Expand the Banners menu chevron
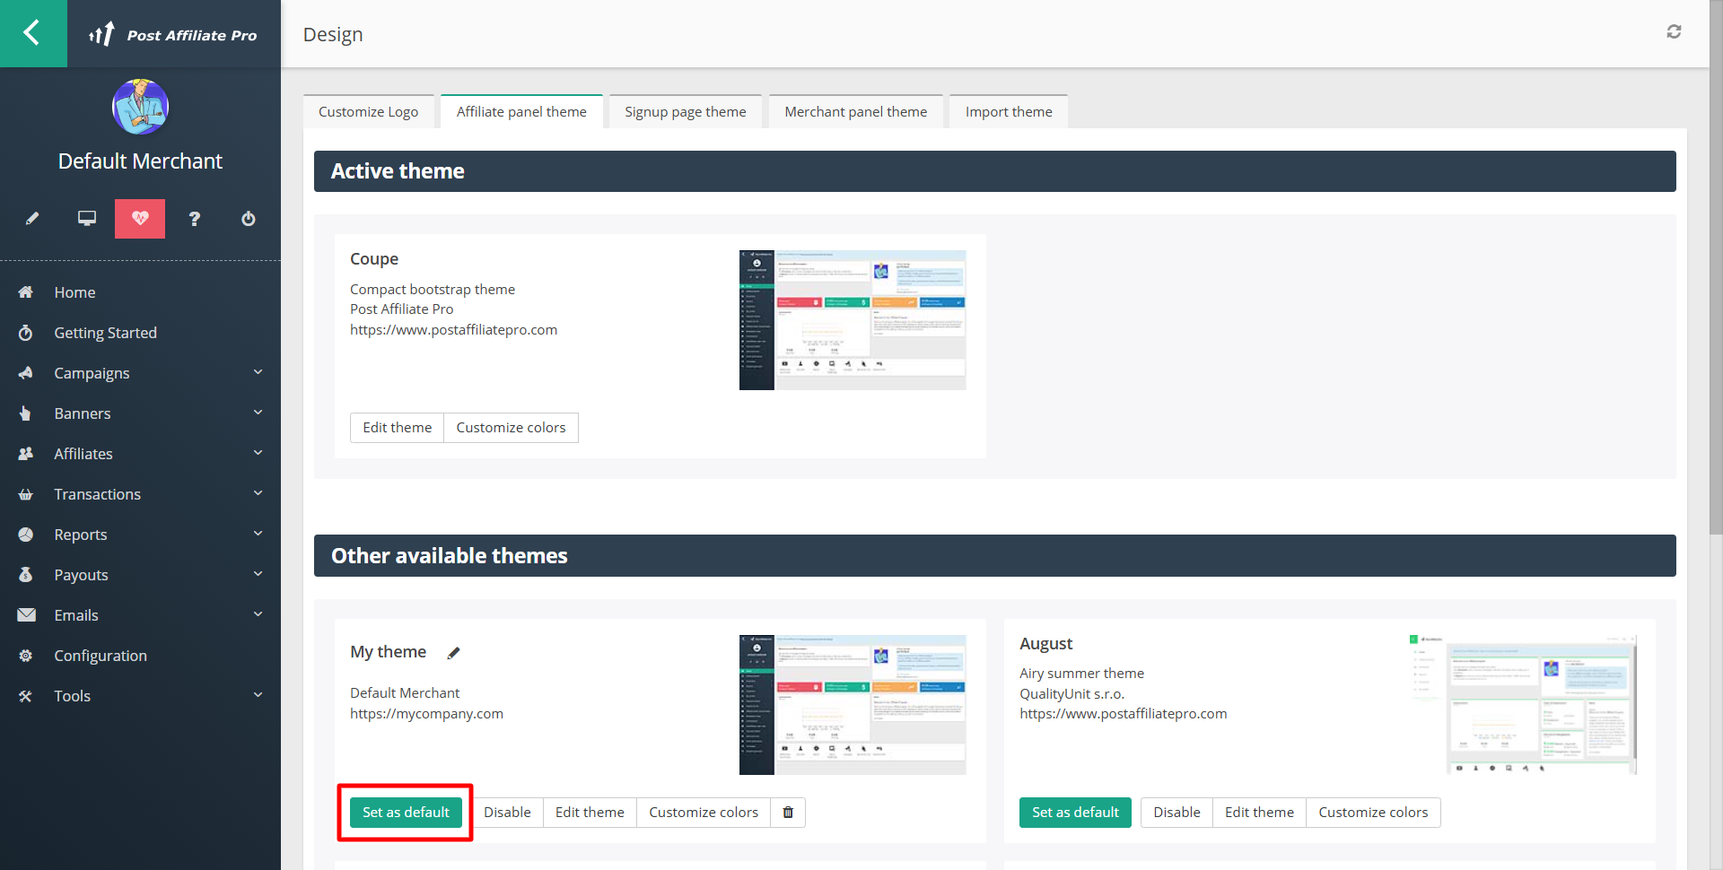The image size is (1723, 870). click(258, 413)
